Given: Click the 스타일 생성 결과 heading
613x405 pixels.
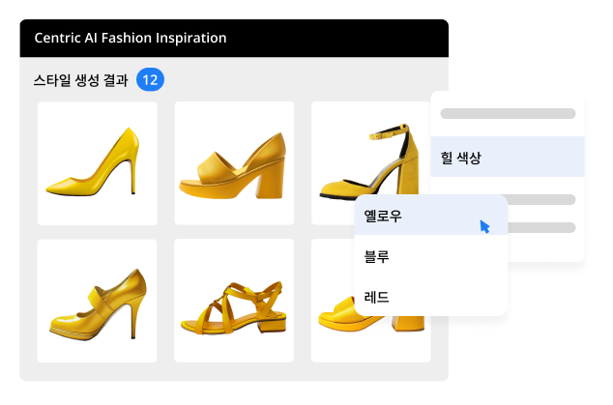Looking at the screenshot, I should coord(80,80).
